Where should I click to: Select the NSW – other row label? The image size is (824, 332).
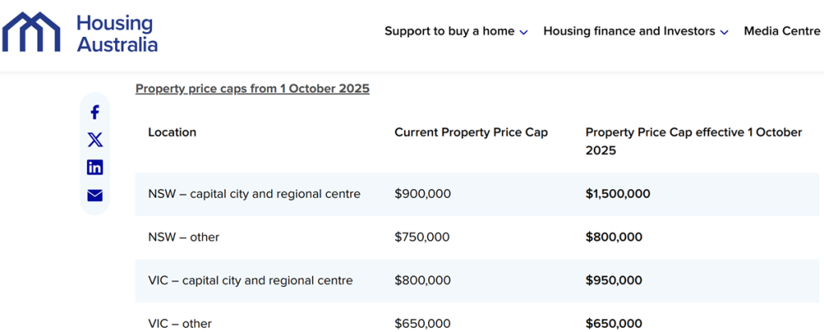pos(183,237)
